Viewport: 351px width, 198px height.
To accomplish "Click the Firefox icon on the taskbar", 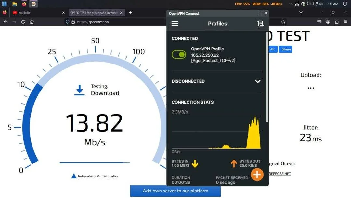I will click(x=24, y=4).
